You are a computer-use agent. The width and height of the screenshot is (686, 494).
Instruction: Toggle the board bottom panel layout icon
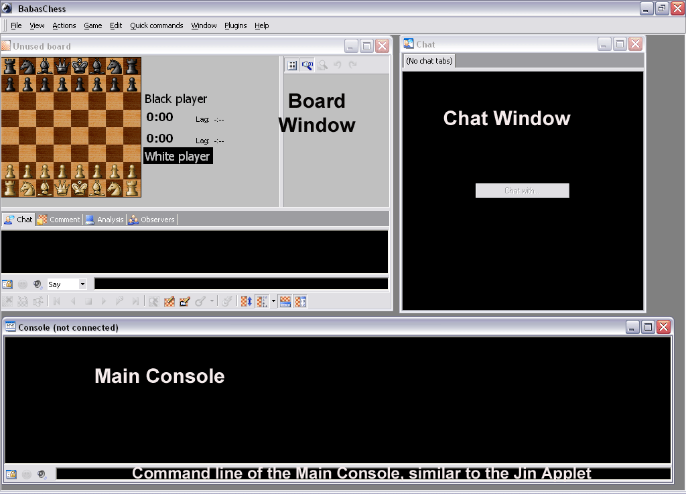(285, 301)
